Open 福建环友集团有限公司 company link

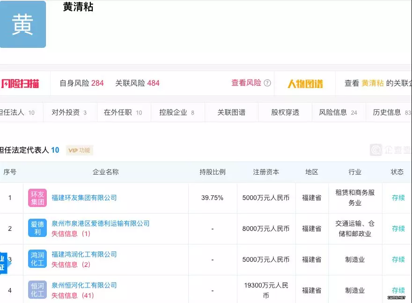pyautogui.click(x=84, y=198)
